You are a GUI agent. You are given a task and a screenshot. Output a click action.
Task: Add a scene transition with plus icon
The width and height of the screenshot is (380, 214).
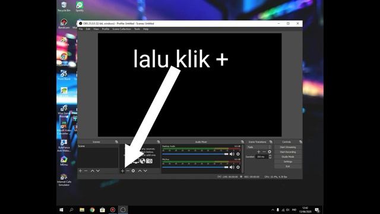(x=259, y=152)
